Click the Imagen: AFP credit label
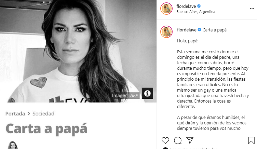Viewport: 257px width, 149px height. (x=125, y=95)
